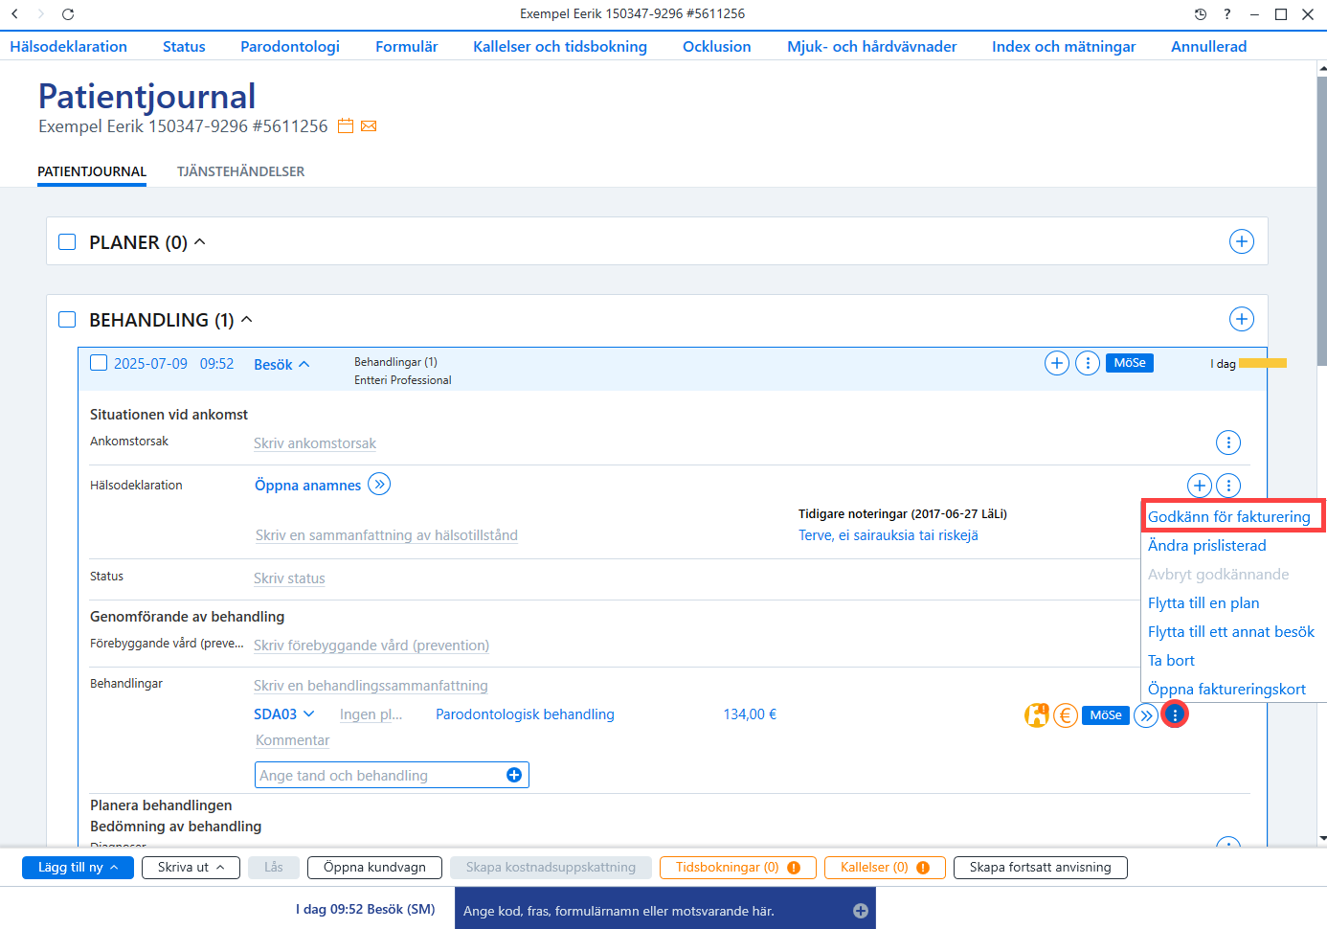Toggle the PLANER section checkbox

(67, 242)
